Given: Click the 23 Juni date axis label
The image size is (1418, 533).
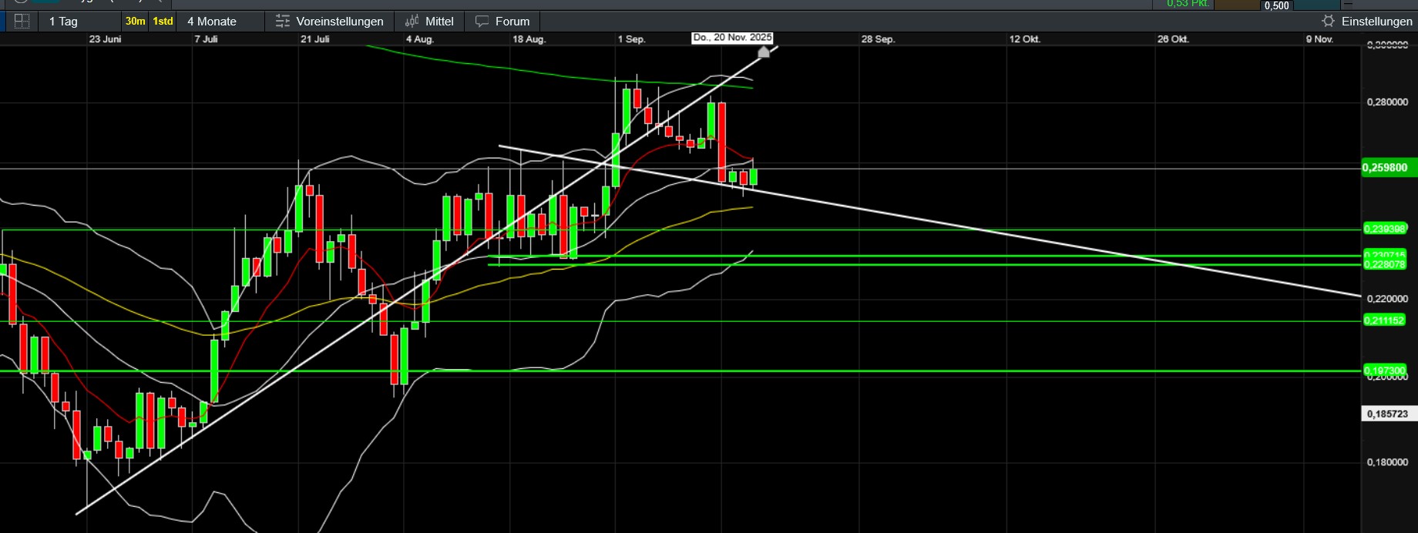Looking at the screenshot, I should [x=105, y=39].
